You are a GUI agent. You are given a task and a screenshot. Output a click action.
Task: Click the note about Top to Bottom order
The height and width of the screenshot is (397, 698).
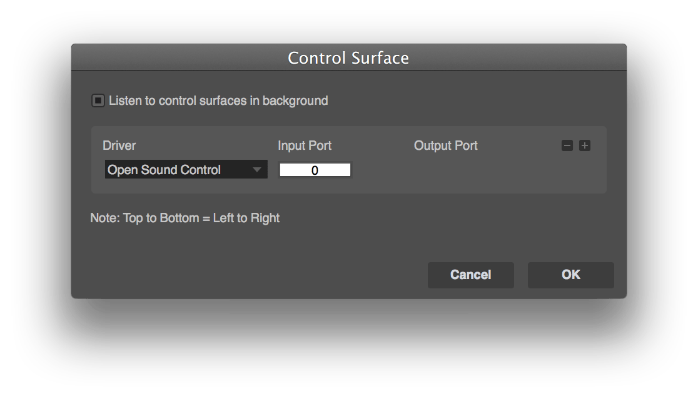tap(185, 218)
